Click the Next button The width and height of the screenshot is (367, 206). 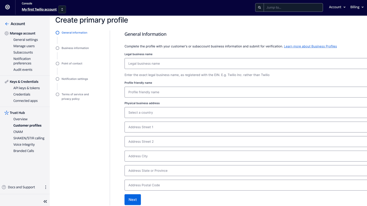point(133,200)
